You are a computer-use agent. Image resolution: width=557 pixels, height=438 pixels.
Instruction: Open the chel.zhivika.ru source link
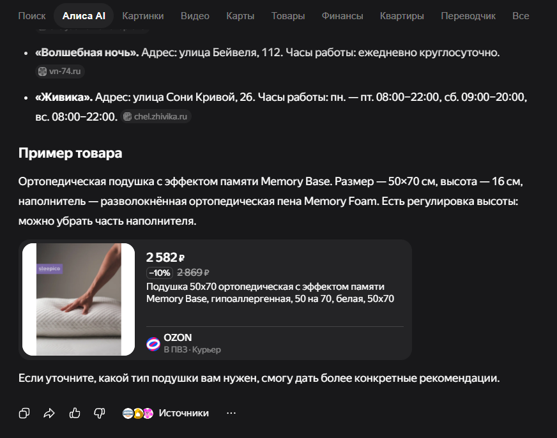(156, 116)
